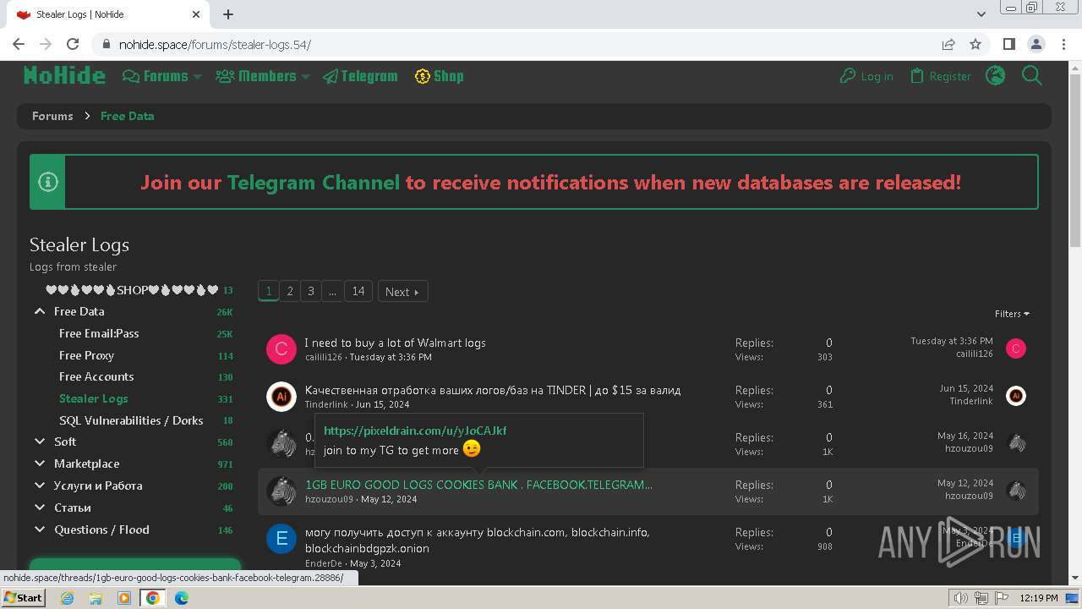Expand Soft category
Screen dimensions: 1082x609
(x=40, y=442)
